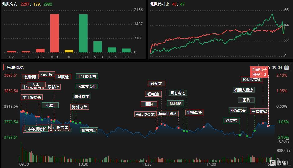Click the tall green -3~0 bar
This screenshot has width=293, height=168.
(x=83, y=33)
